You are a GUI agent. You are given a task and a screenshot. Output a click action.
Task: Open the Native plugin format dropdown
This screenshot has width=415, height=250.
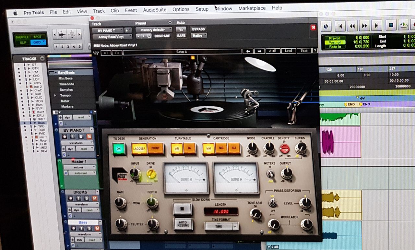click(x=199, y=36)
